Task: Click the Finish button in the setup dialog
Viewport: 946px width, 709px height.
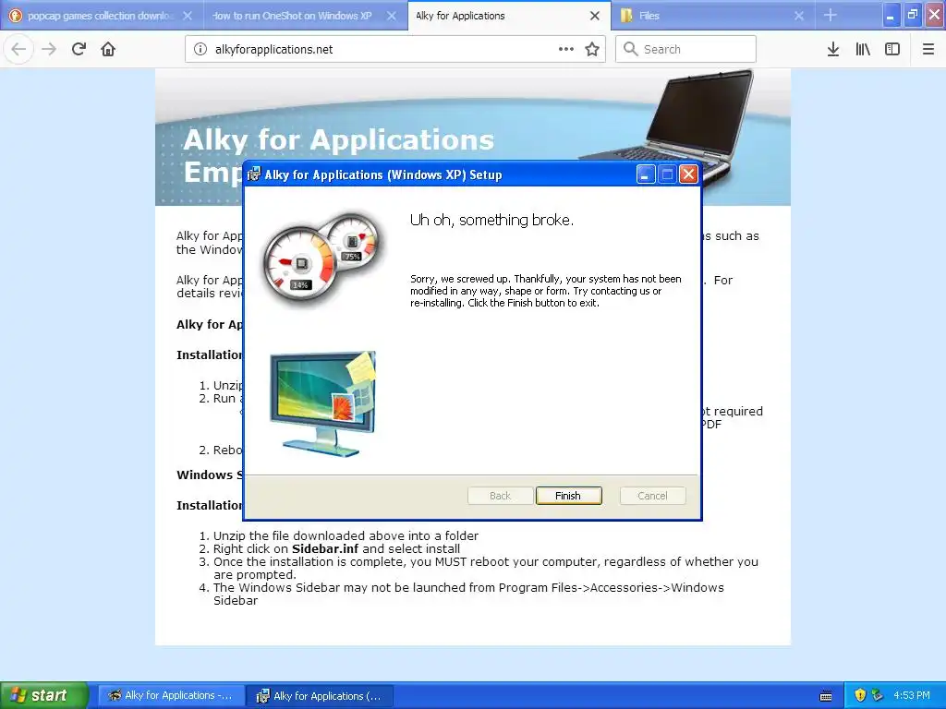Action: (568, 496)
